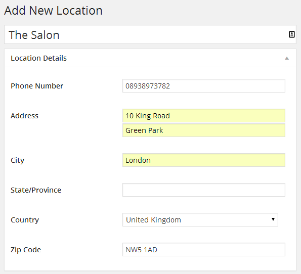Click the location title field 'The Salon'
Viewport: 301px width, 274px height.
[150, 34]
